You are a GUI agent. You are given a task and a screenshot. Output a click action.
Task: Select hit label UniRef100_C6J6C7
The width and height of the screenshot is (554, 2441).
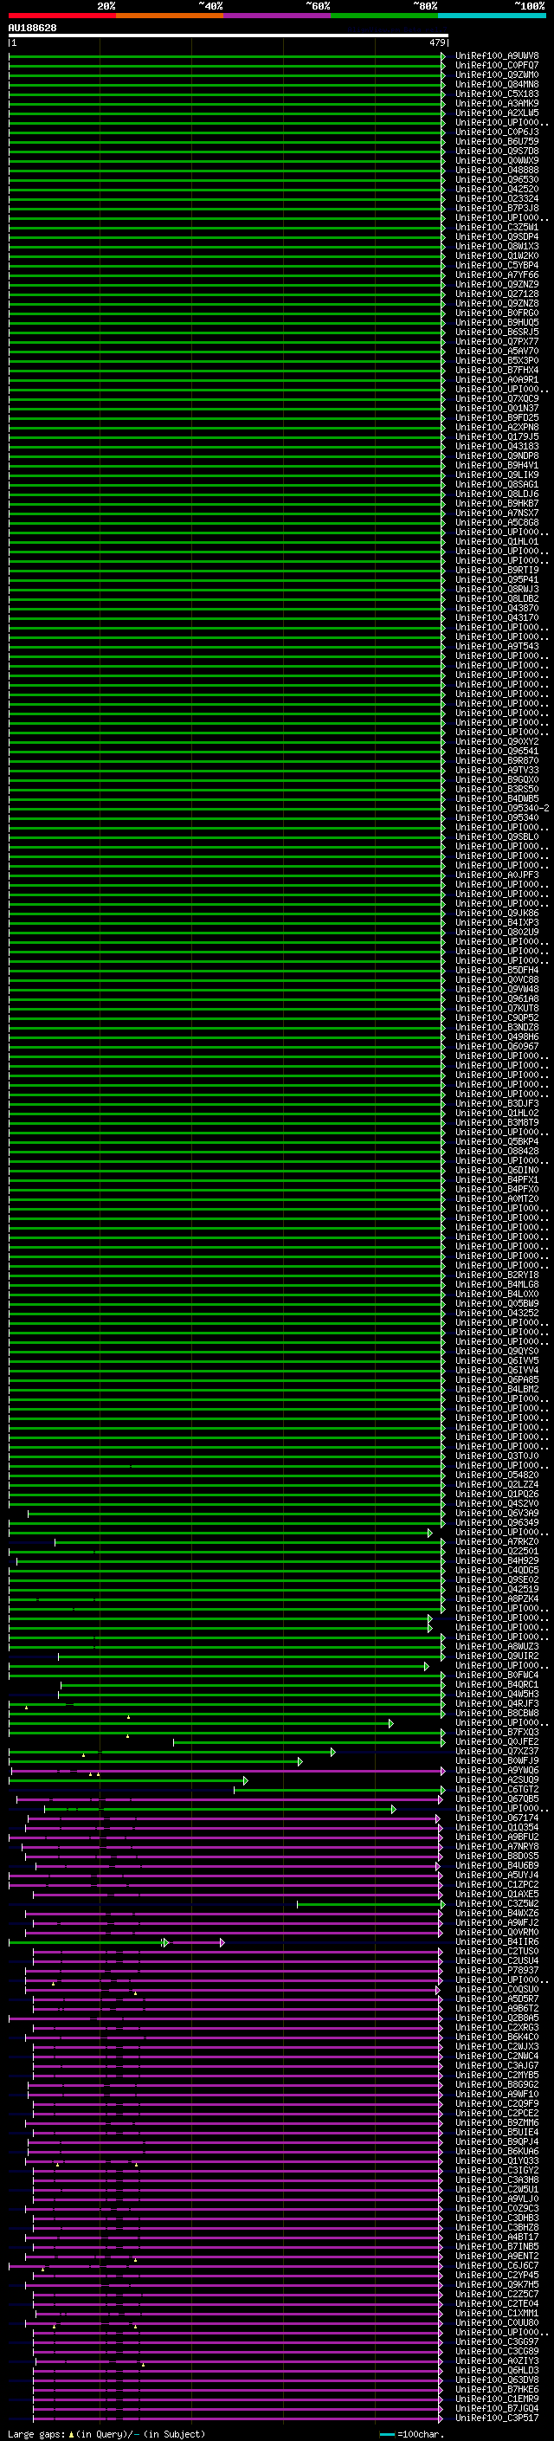click(497, 2267)
